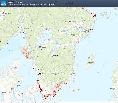
Task: Click the map attribution text at the bottom
Action: coord(29,102)
